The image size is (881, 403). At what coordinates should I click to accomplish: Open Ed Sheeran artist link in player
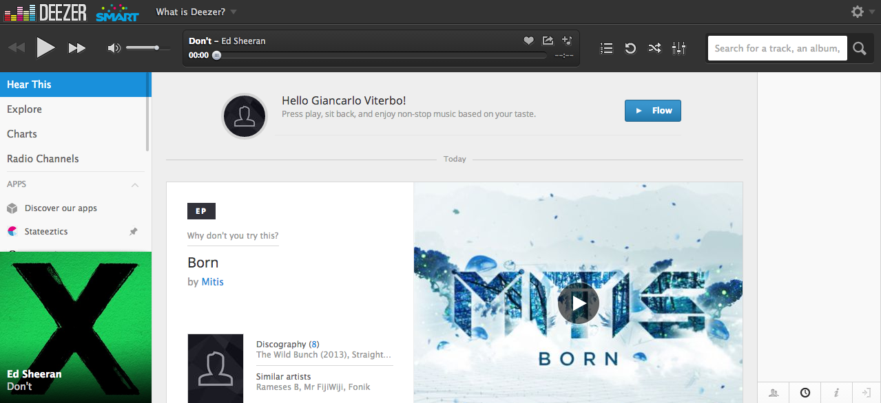point(243,41)
